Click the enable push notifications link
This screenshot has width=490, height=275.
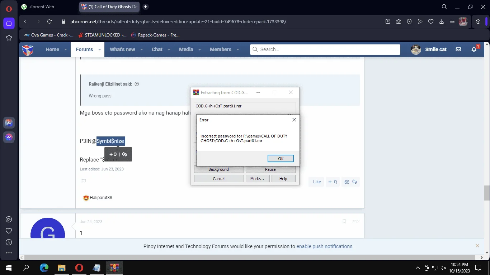coord(324,246)
